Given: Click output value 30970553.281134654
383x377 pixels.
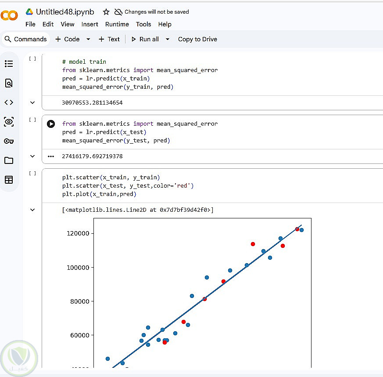Looking at the screenshot, I should [x=92, y=102].
